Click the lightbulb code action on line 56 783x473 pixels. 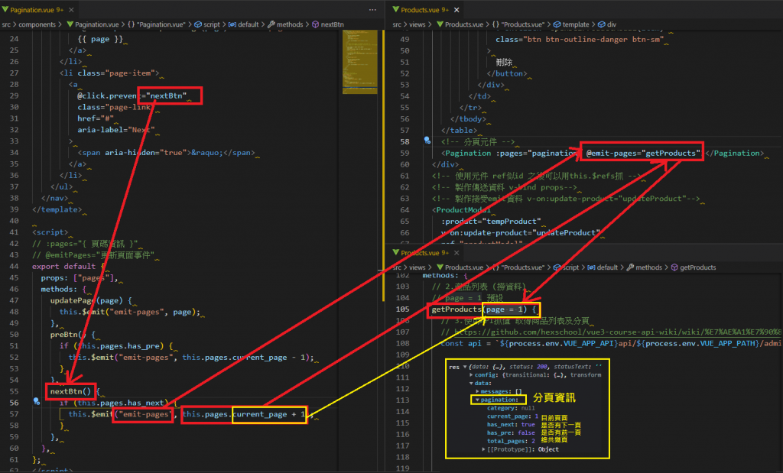click(x=37, y=401)
